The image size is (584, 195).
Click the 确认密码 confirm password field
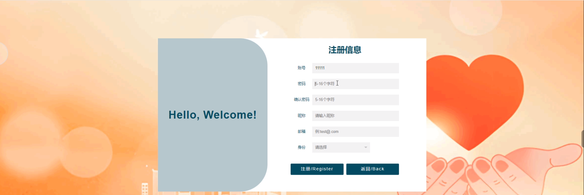click(x=355, y=100)
